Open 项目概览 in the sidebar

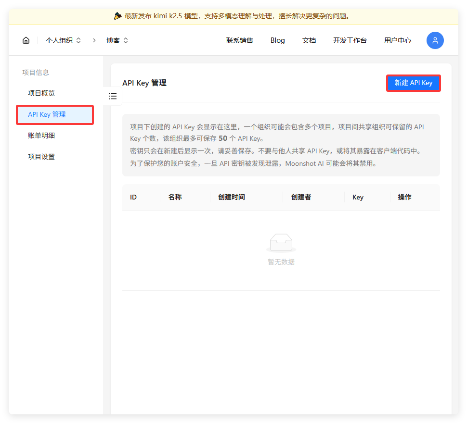[41, 93]
